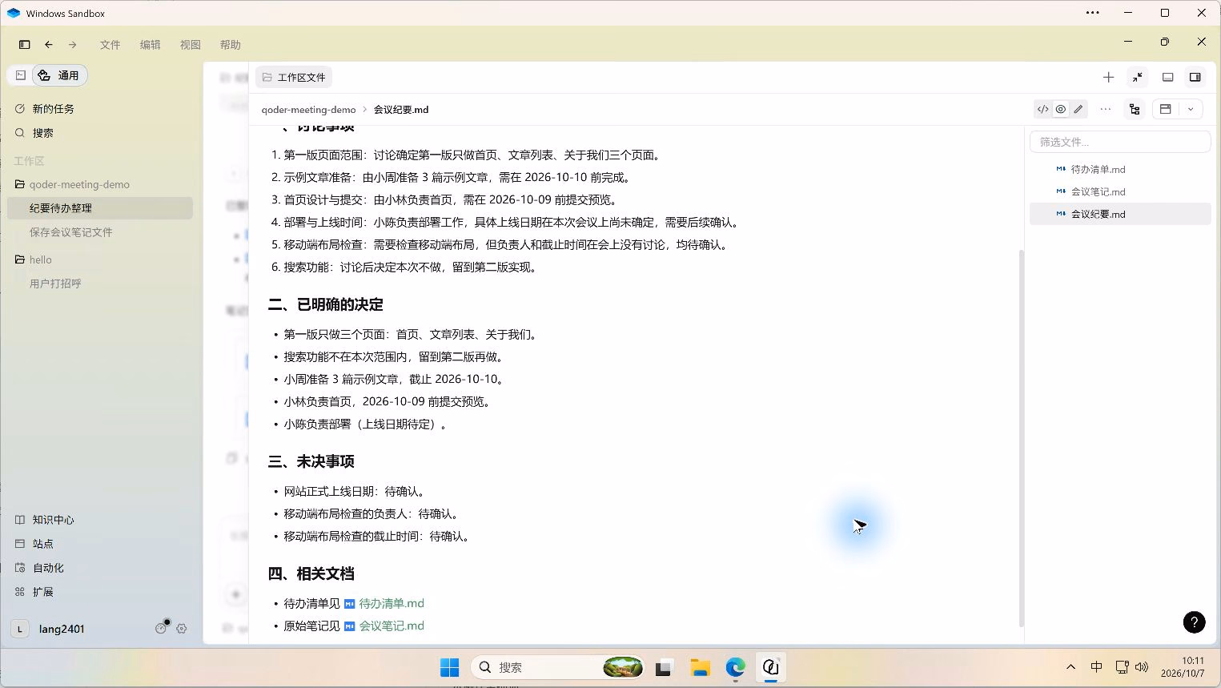Expand the layout dropdown chevron
Viewport: 1221px width, 688px height.
pos(1191,110)
